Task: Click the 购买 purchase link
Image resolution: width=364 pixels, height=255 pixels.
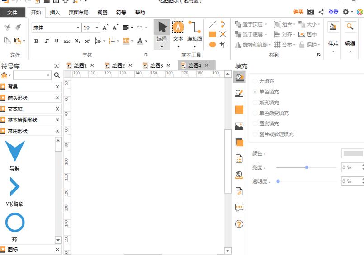Action: click(x=298, y=12)
